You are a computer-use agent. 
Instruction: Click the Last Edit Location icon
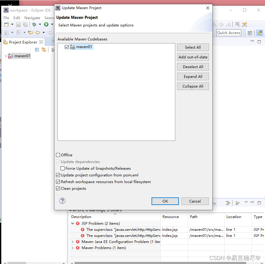click(x=30, y=33)
